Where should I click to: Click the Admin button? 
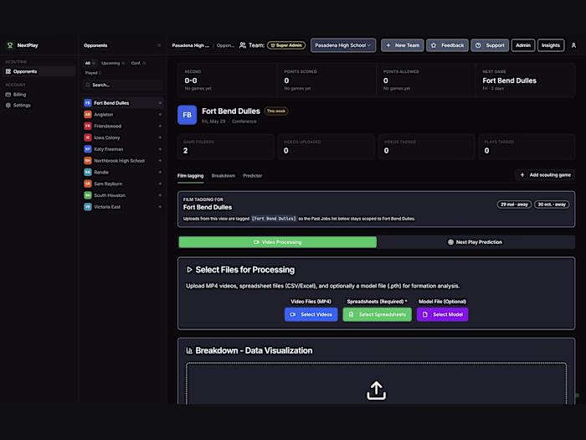pyautogui.click(x=523, y=45)
